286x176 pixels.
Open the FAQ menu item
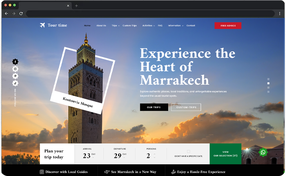[160, 26]
